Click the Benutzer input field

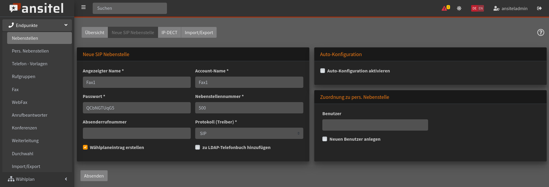(x=375, y=125)
